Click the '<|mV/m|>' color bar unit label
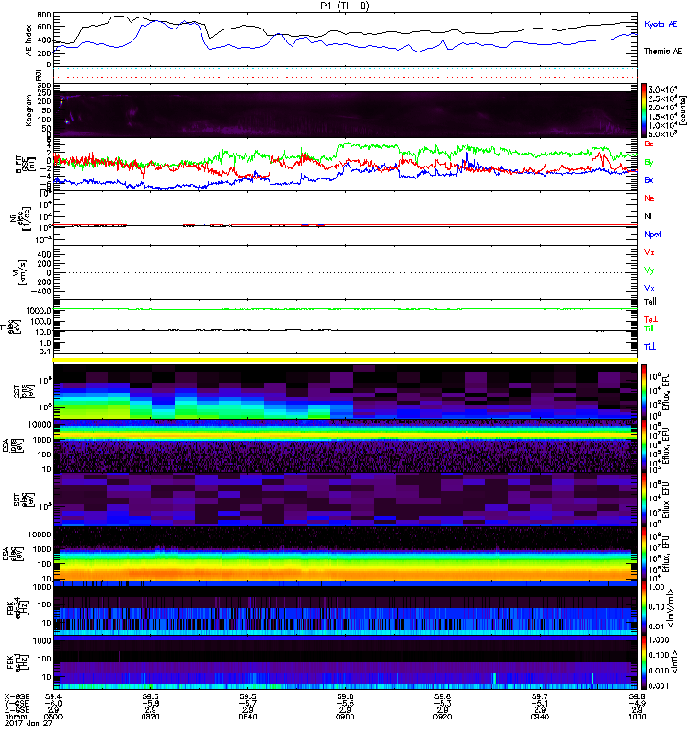 [673, 607]
